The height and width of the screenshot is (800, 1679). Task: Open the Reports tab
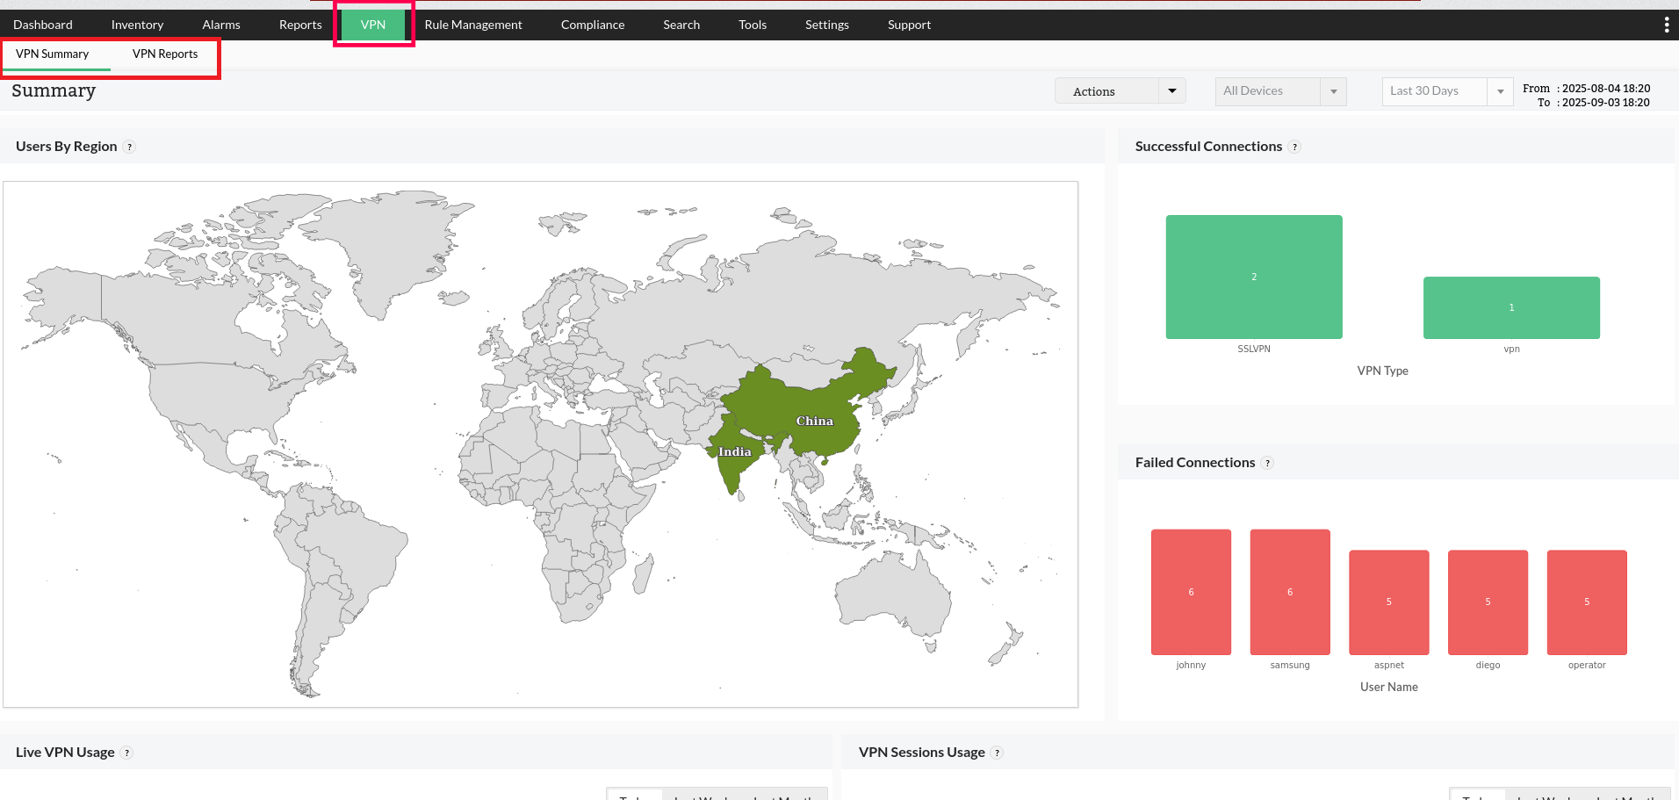[300, 25]
